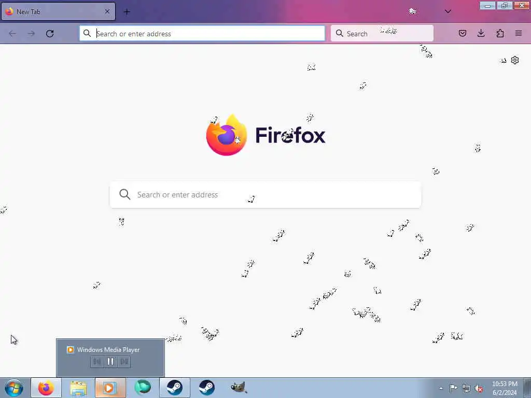The height and width of the screenshot is (398, 531).
Task: Open the Windows Start menu orb
Action: 14,388
